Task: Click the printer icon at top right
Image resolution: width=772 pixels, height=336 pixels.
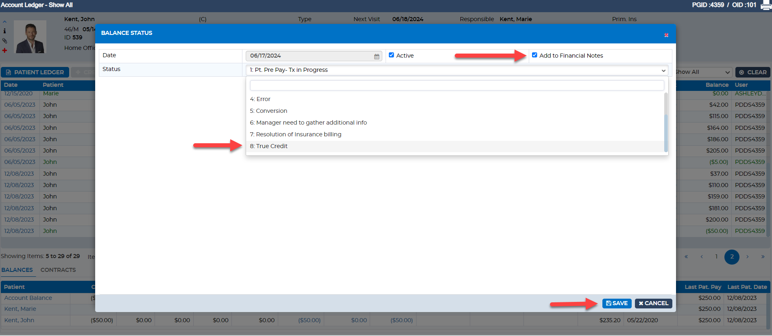Action: click(x=766, y=5)
